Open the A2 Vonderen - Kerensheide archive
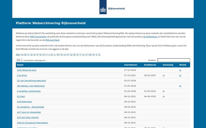This screenshot has width=206, height=128. coord(31,107)
